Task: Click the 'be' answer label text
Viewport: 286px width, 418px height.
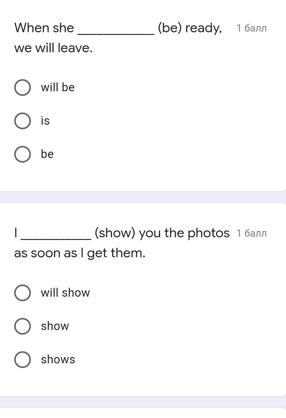Action: [47, 154]
